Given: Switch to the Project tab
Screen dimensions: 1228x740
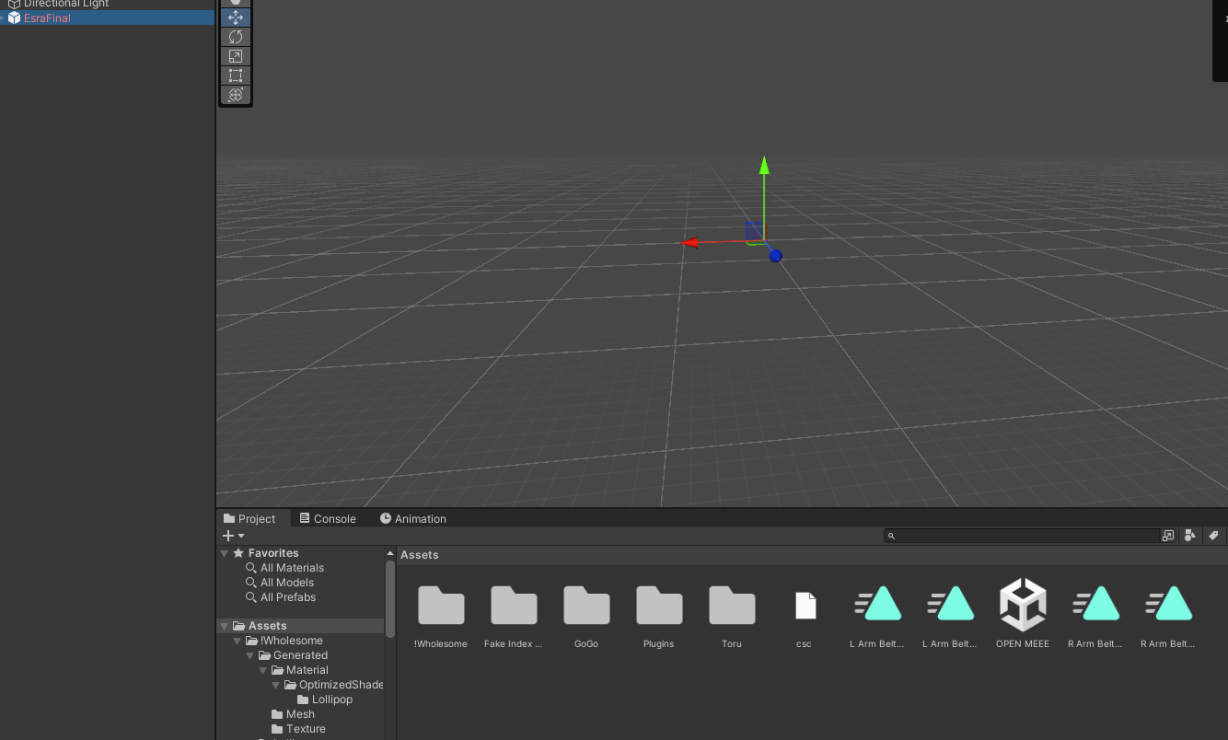Looking at the screenshot, I should coord(249,519).
